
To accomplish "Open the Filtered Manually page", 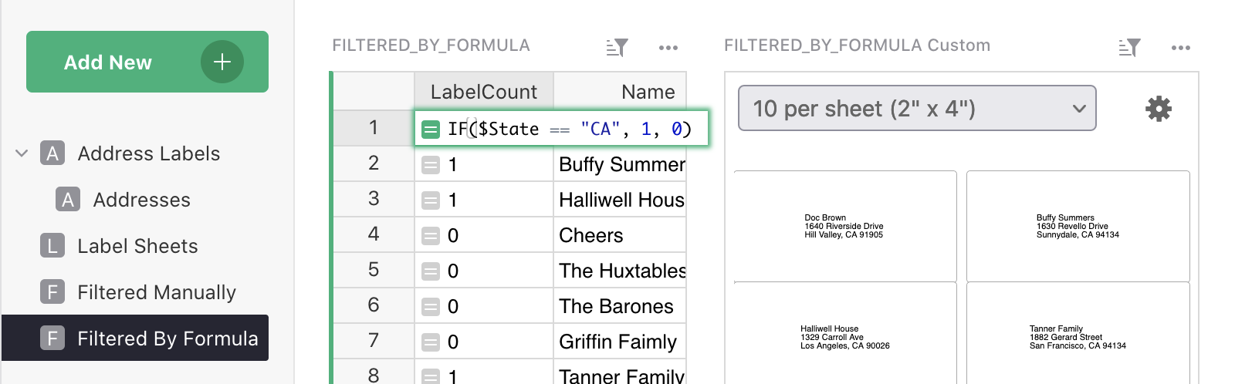I will click(156, 292).
